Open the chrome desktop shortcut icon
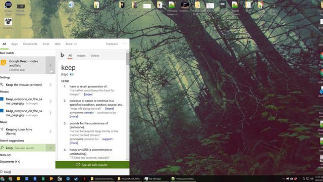Screen dimensions: 323x182 [185, 7]
